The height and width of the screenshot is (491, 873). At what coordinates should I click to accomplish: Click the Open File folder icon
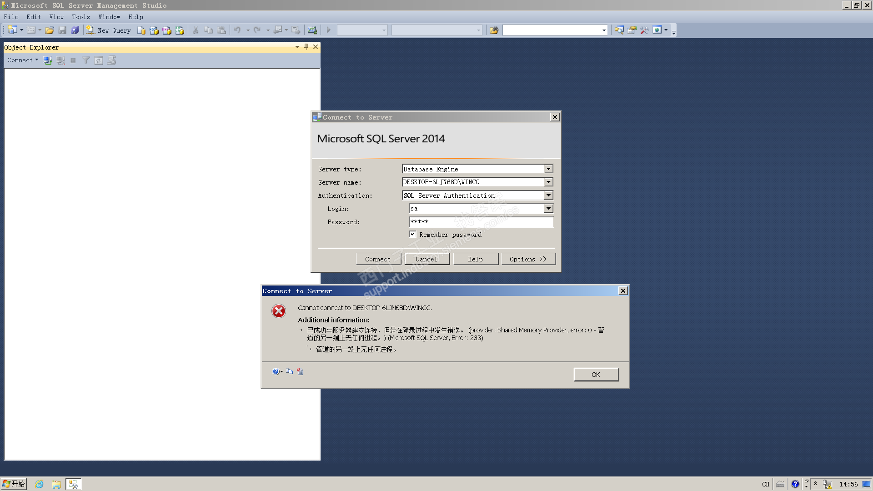[x=50, y=30]
